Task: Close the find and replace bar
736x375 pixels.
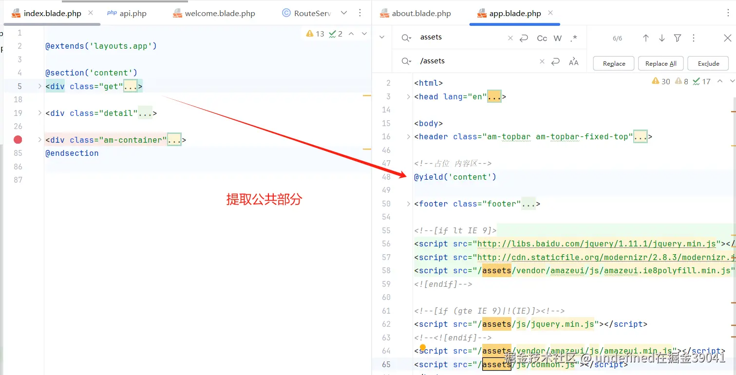Action: (728, 38)
